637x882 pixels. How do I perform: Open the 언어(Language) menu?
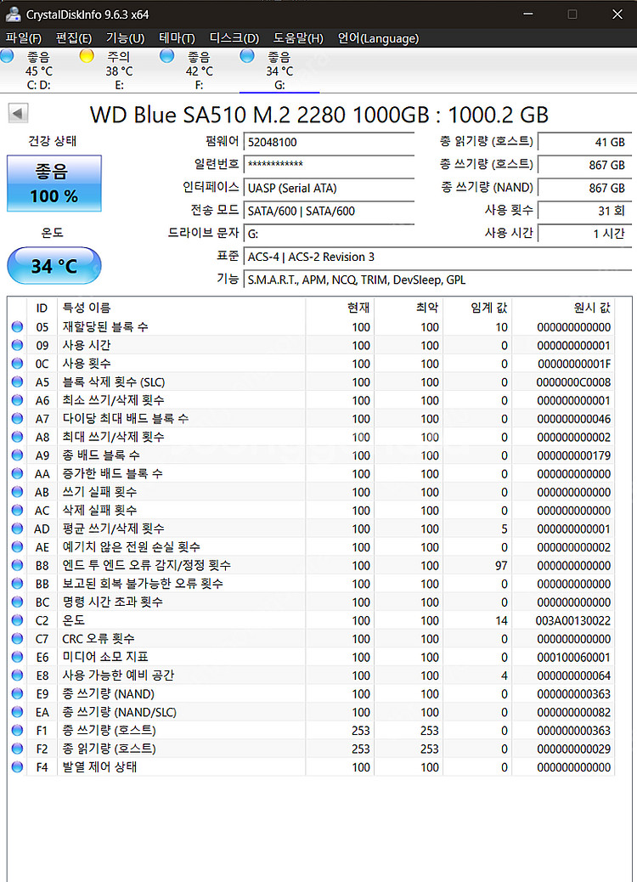click(x=378, y=38)
